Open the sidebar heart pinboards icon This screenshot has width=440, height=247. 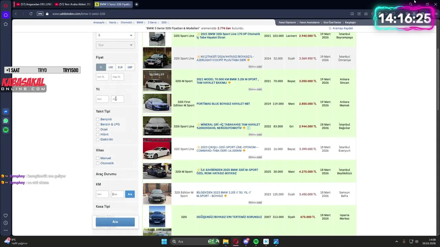[5, 215]
